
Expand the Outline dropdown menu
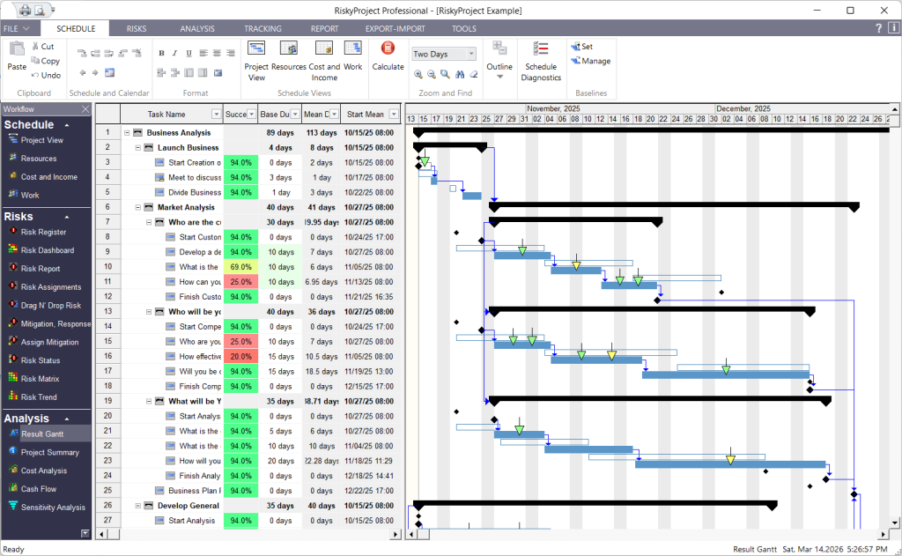499,77
